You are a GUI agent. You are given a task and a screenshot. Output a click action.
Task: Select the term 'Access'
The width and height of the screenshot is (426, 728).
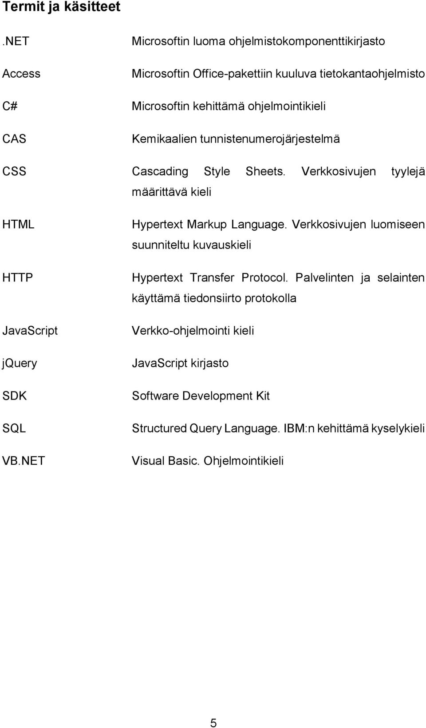[x=21, y=73]
